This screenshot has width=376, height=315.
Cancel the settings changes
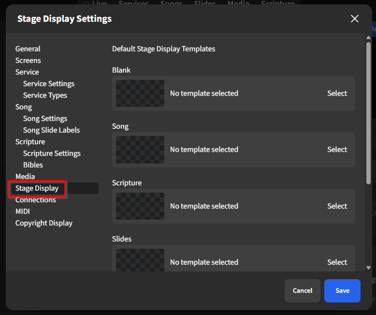(x=303, y=290)
